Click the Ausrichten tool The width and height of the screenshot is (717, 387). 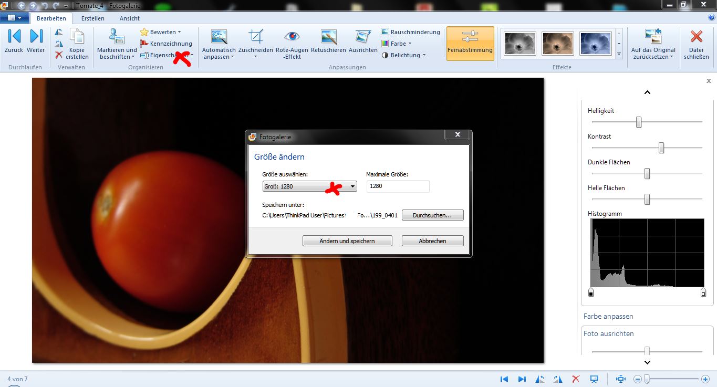pyautogui.click(x=363, y=41)
